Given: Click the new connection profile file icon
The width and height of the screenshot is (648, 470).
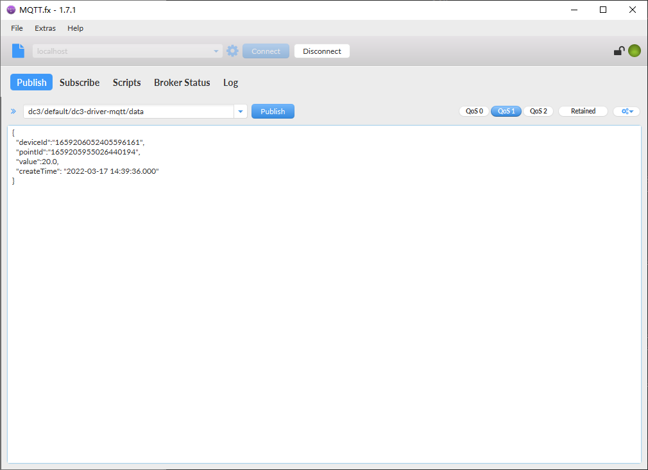Looking at the screenshot, I should (18, 51).
